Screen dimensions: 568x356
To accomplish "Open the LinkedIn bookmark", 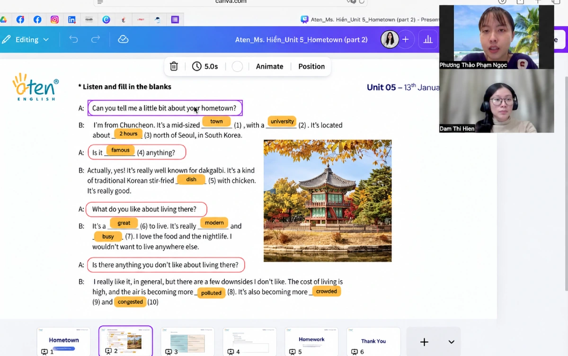I will coord(72,19).
